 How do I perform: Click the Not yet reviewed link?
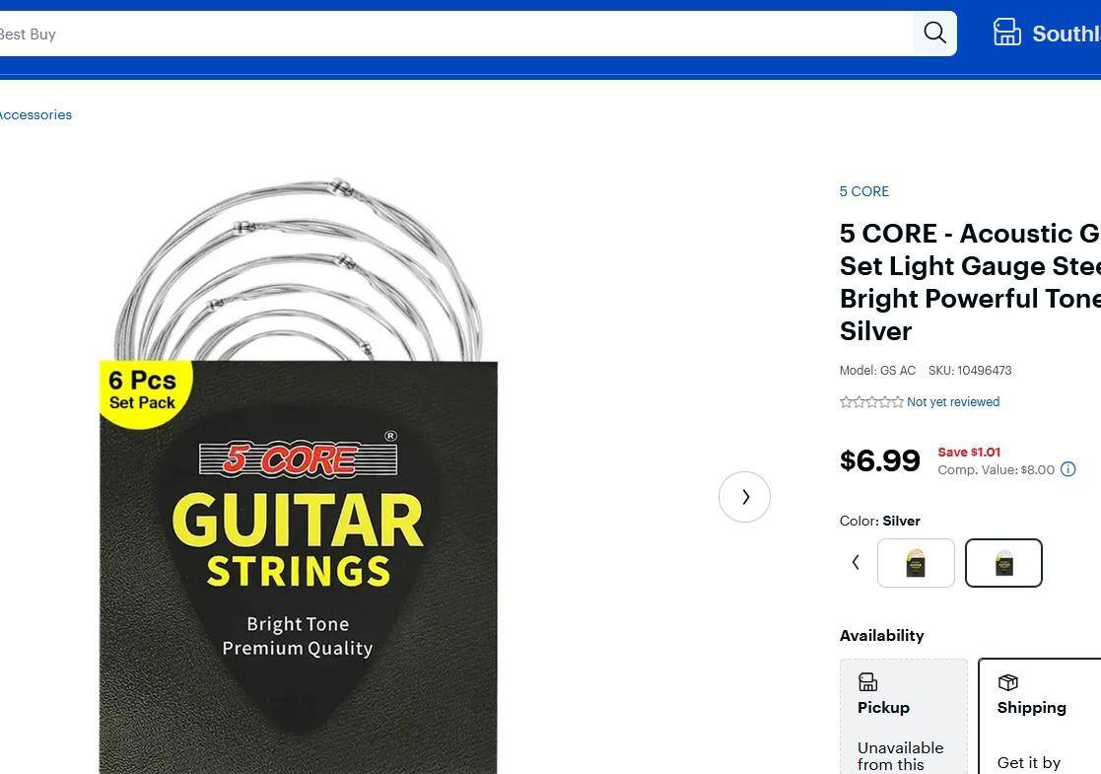952,402
